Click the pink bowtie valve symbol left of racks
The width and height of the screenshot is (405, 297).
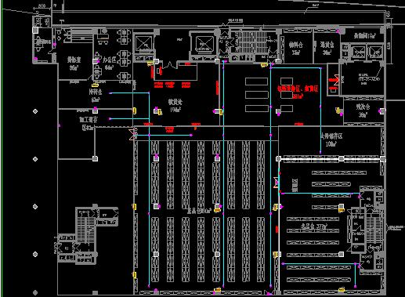pyautogui.click(x=133, y=134)
